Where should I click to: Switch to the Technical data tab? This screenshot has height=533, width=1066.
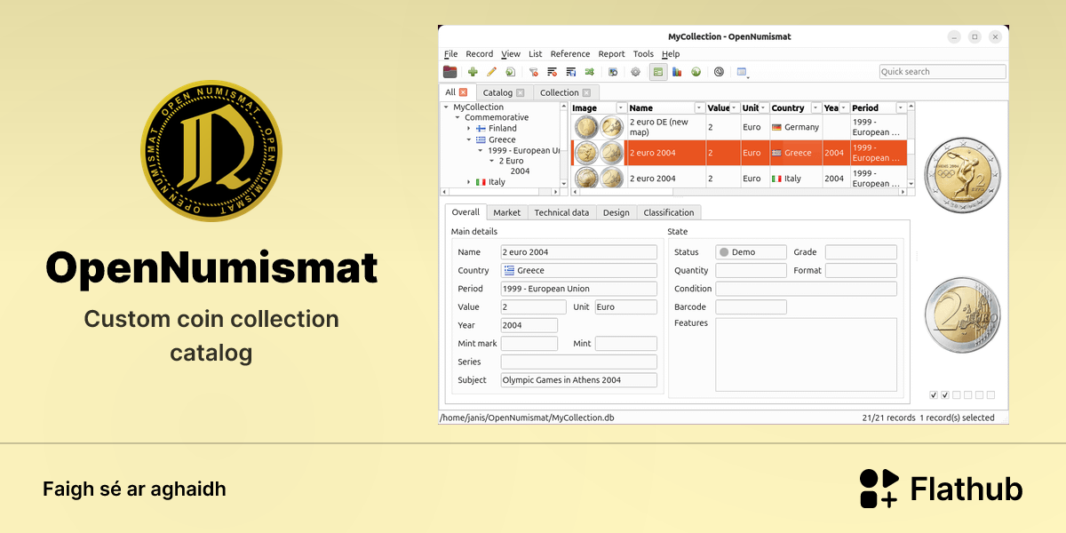click(x=561, y=212)
